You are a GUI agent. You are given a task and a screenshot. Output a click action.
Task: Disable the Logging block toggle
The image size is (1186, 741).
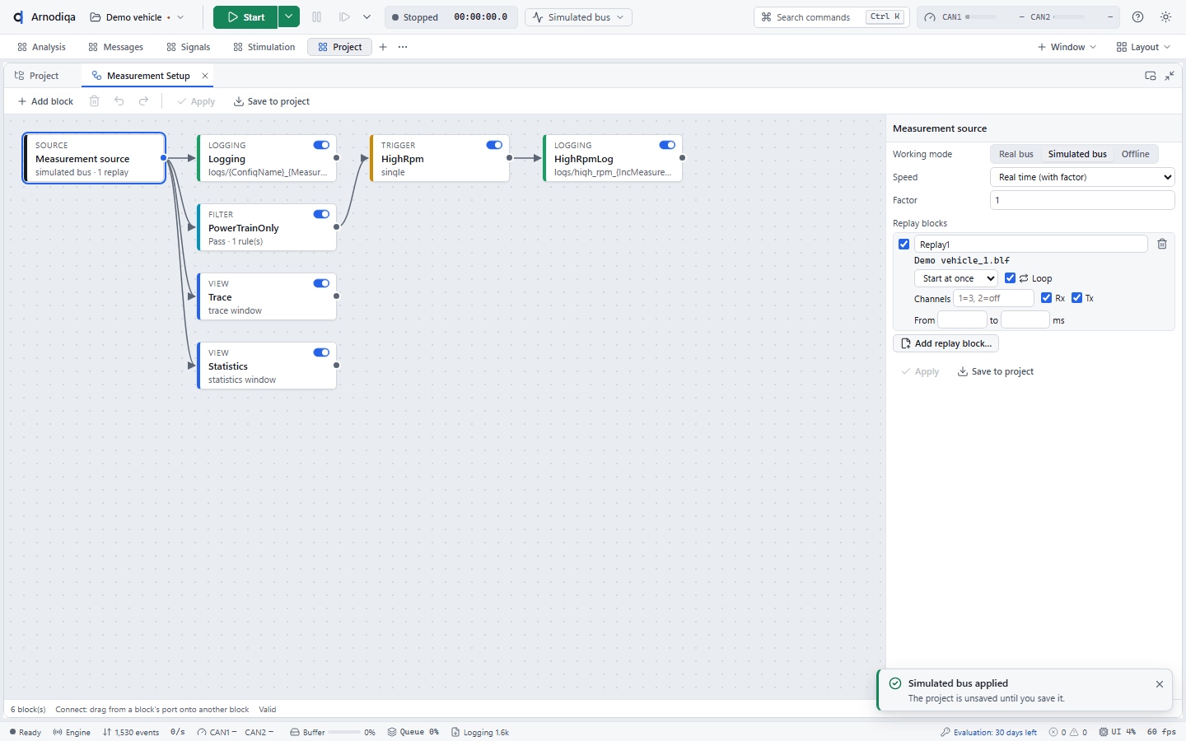click(321, 145)
